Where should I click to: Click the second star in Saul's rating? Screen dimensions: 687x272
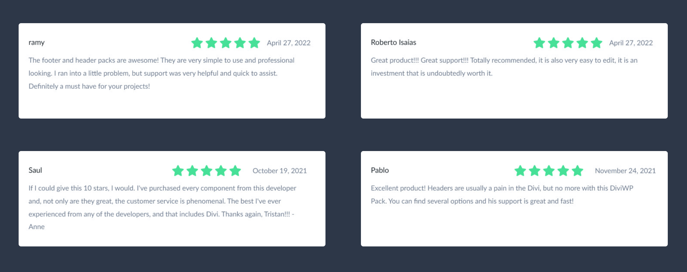click(x=192, y=171)
